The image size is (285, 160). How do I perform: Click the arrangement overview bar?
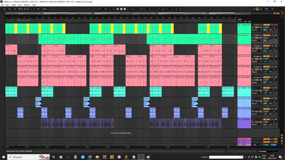coord(127,13)
